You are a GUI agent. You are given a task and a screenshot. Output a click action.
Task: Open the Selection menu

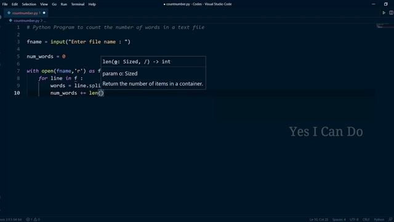pyautogui.click(x=29, y=4)
